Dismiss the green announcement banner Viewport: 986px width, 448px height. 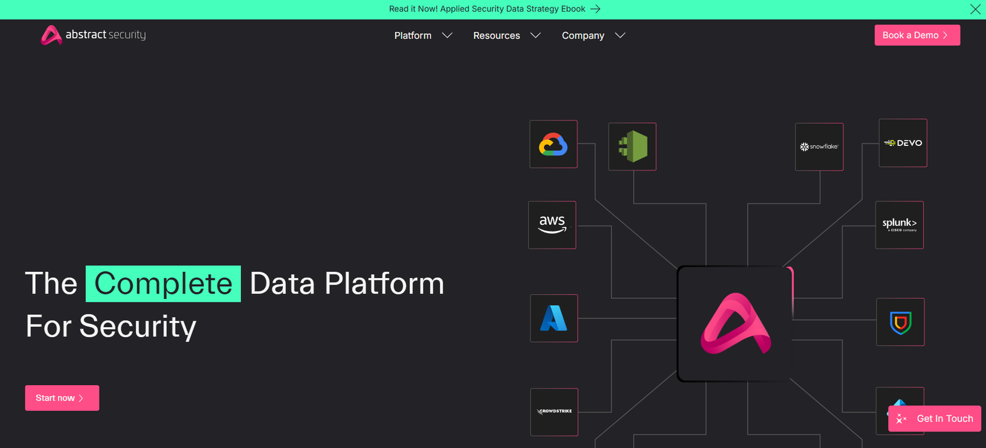975,9
